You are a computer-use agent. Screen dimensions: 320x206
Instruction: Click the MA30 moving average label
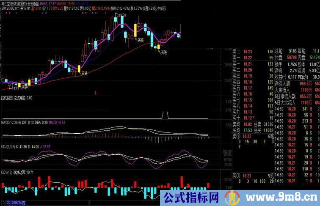tap(68, 3)
